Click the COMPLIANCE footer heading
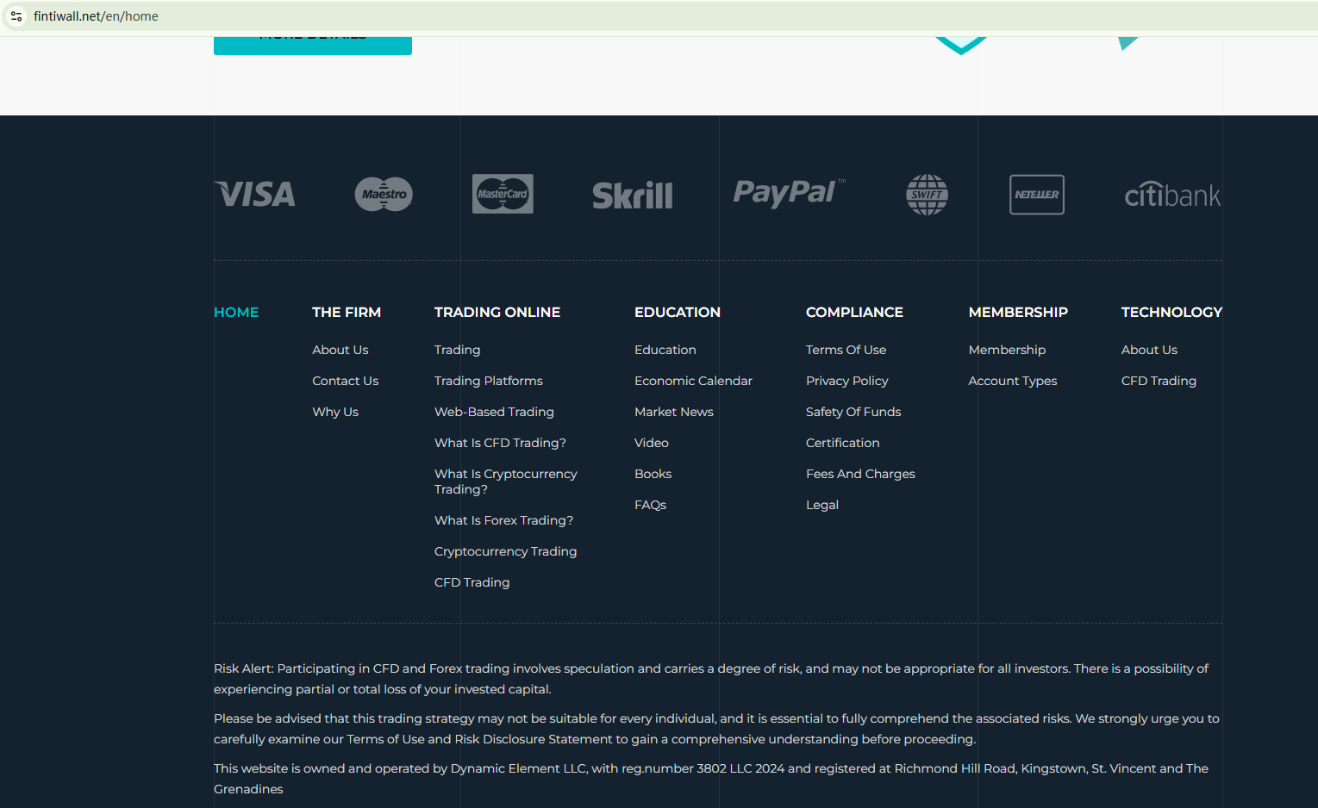Screen dimensions: 1318x808 coord(854,312)
